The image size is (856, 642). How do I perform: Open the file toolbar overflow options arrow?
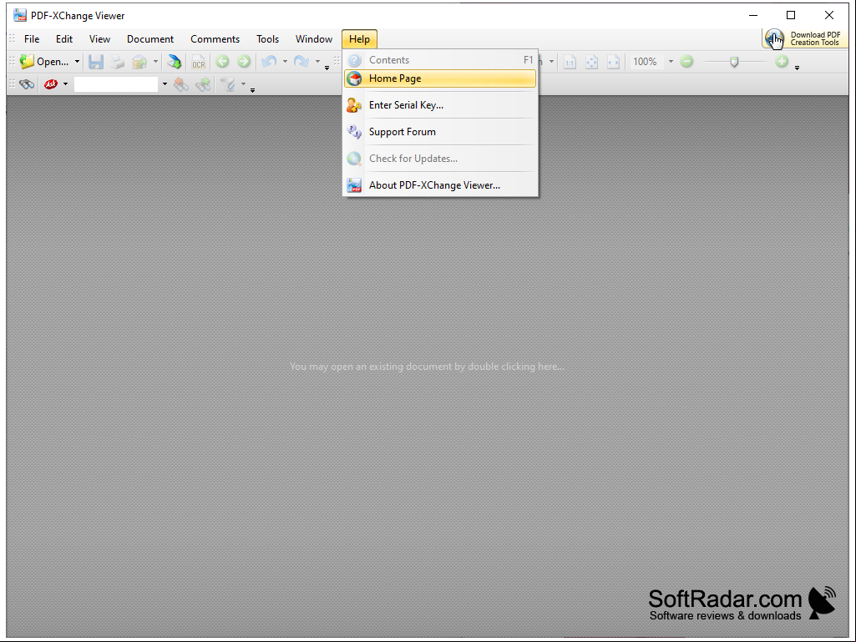pos(327,68)
